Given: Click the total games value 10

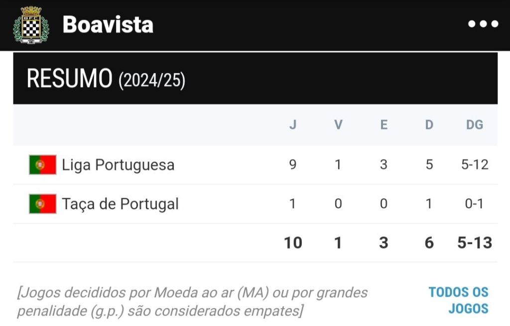Looking at the screenshot, I should pos(293,243).
